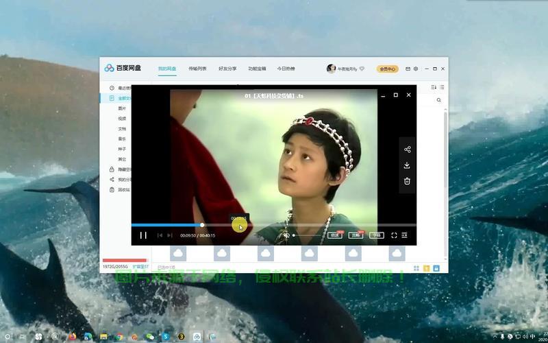Image resolution: width=548 pixels, height=343 pixels.
Task: Click the heart icon beside the username
Action: coord(362,69)
